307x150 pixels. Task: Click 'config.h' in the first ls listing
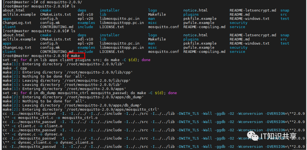49,18
